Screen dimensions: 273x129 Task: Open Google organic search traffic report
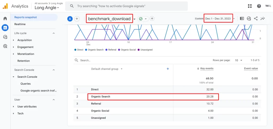tap(39, 91)
